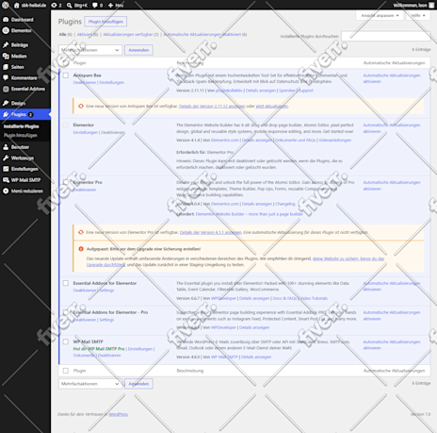
Task: Tick the Elementor Pro checkbox
Action: [x=66, y=182]
